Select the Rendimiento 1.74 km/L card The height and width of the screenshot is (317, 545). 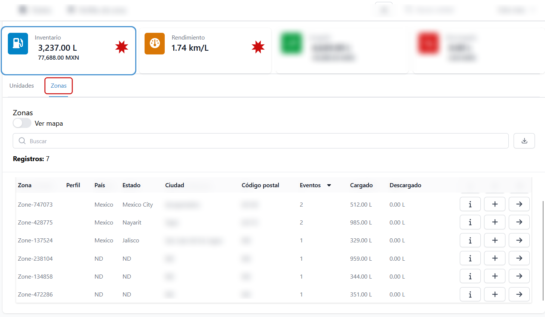coord(205,50)
